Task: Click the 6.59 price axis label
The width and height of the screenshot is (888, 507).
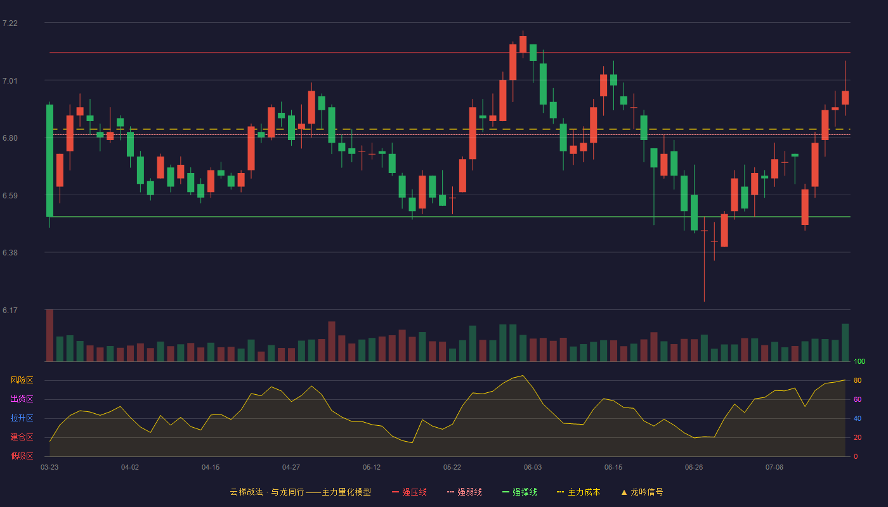Action: pos(10,196)
